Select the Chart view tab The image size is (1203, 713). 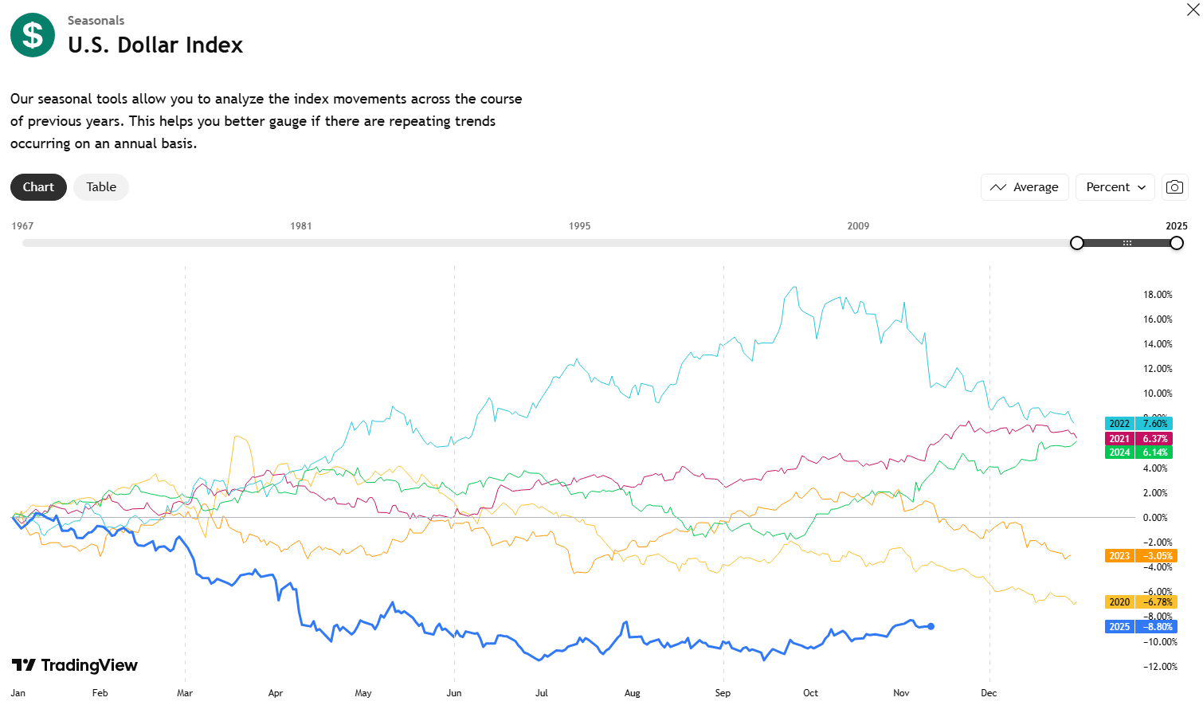click(37, 186)
